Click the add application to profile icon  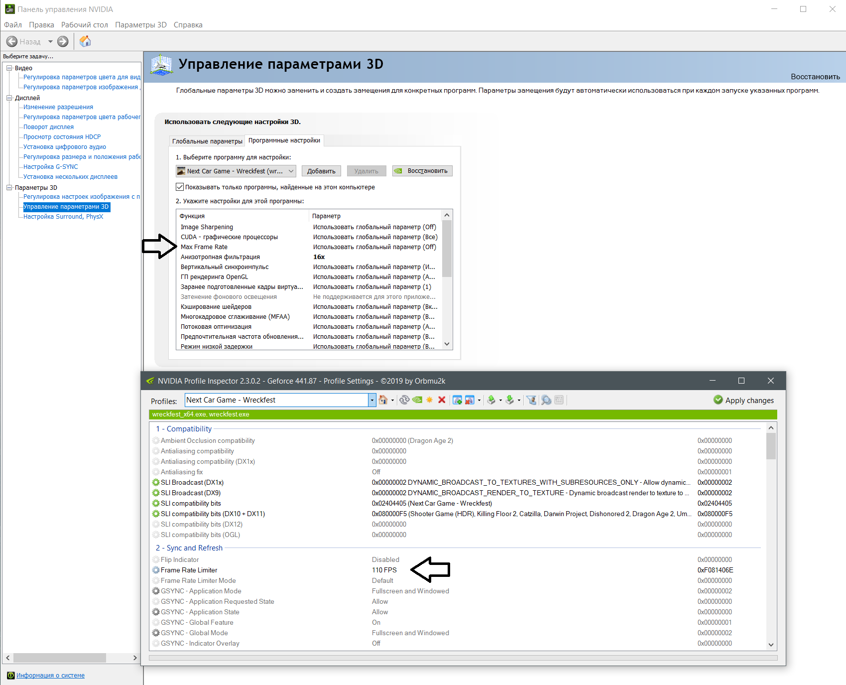[x=457, y=400]
